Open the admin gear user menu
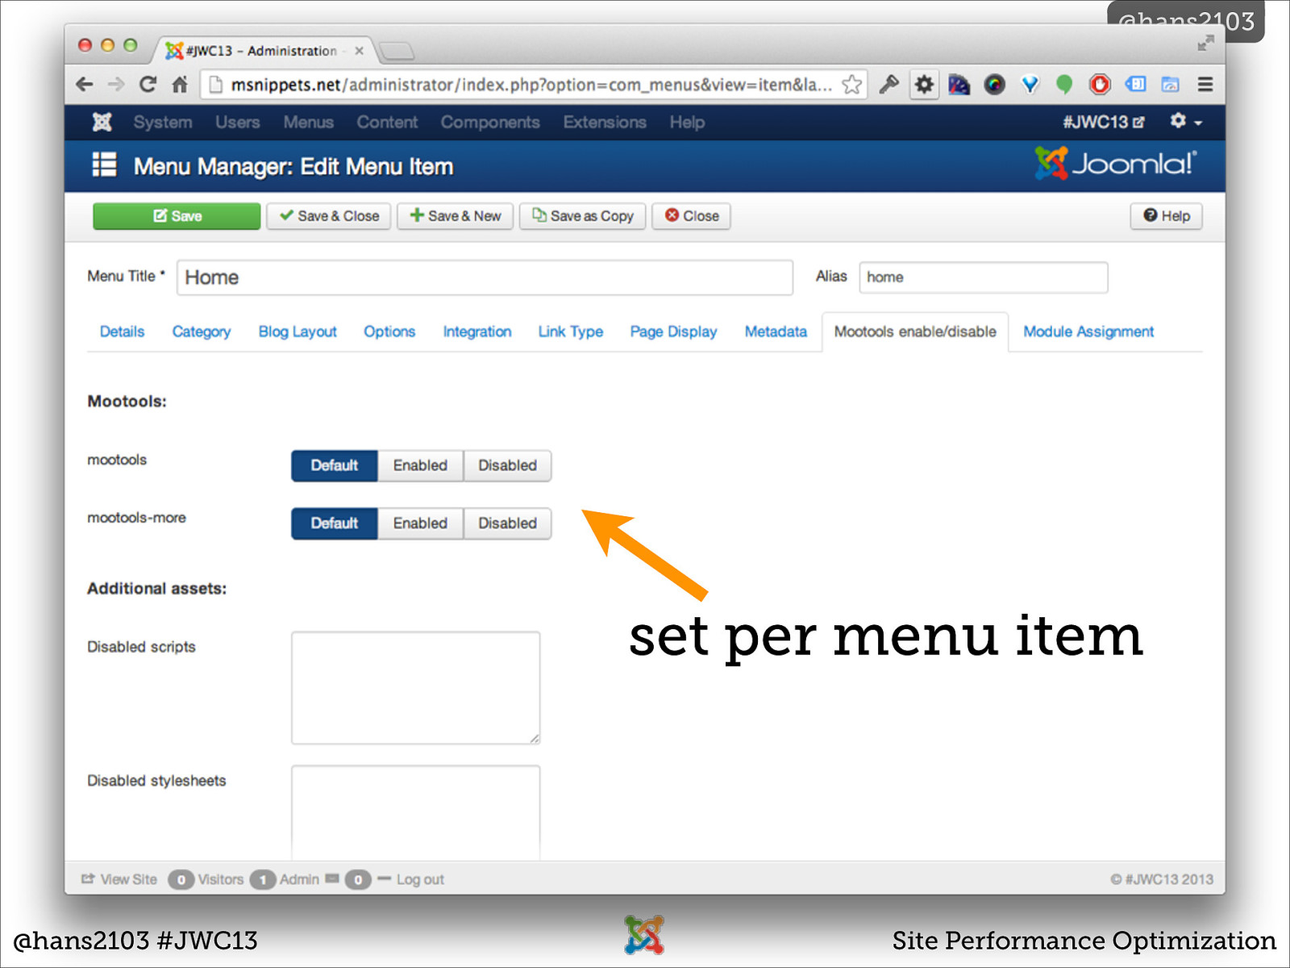 1185,122
